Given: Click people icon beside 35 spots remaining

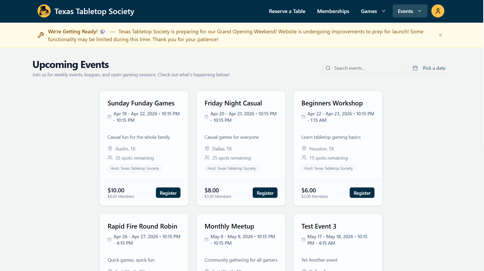Looking at the screenshot, I should (110, 158).
